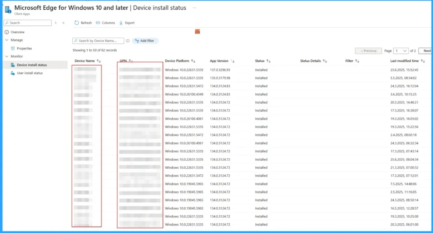
Task: Click the Refresh toolbar icon
Action: pos(77,23)
